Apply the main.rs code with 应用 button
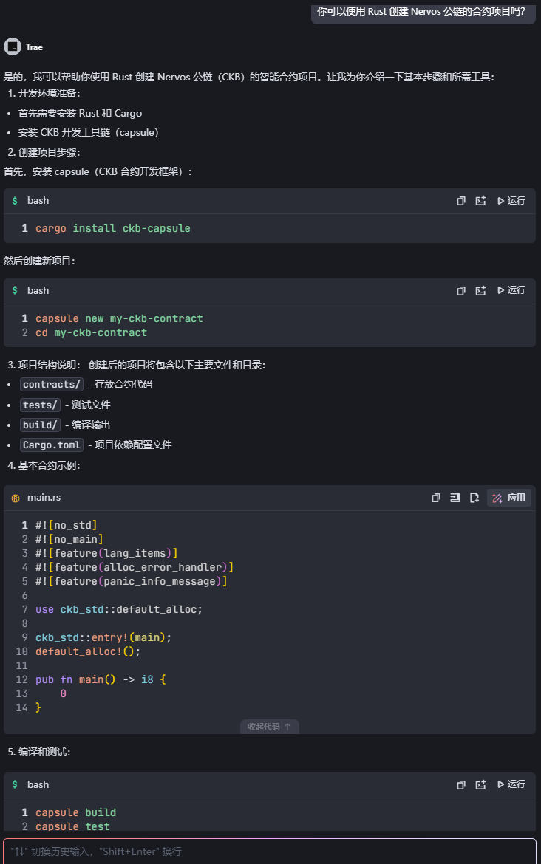The height and width of the screenshot is (864, 541). [x=509, y=498]
